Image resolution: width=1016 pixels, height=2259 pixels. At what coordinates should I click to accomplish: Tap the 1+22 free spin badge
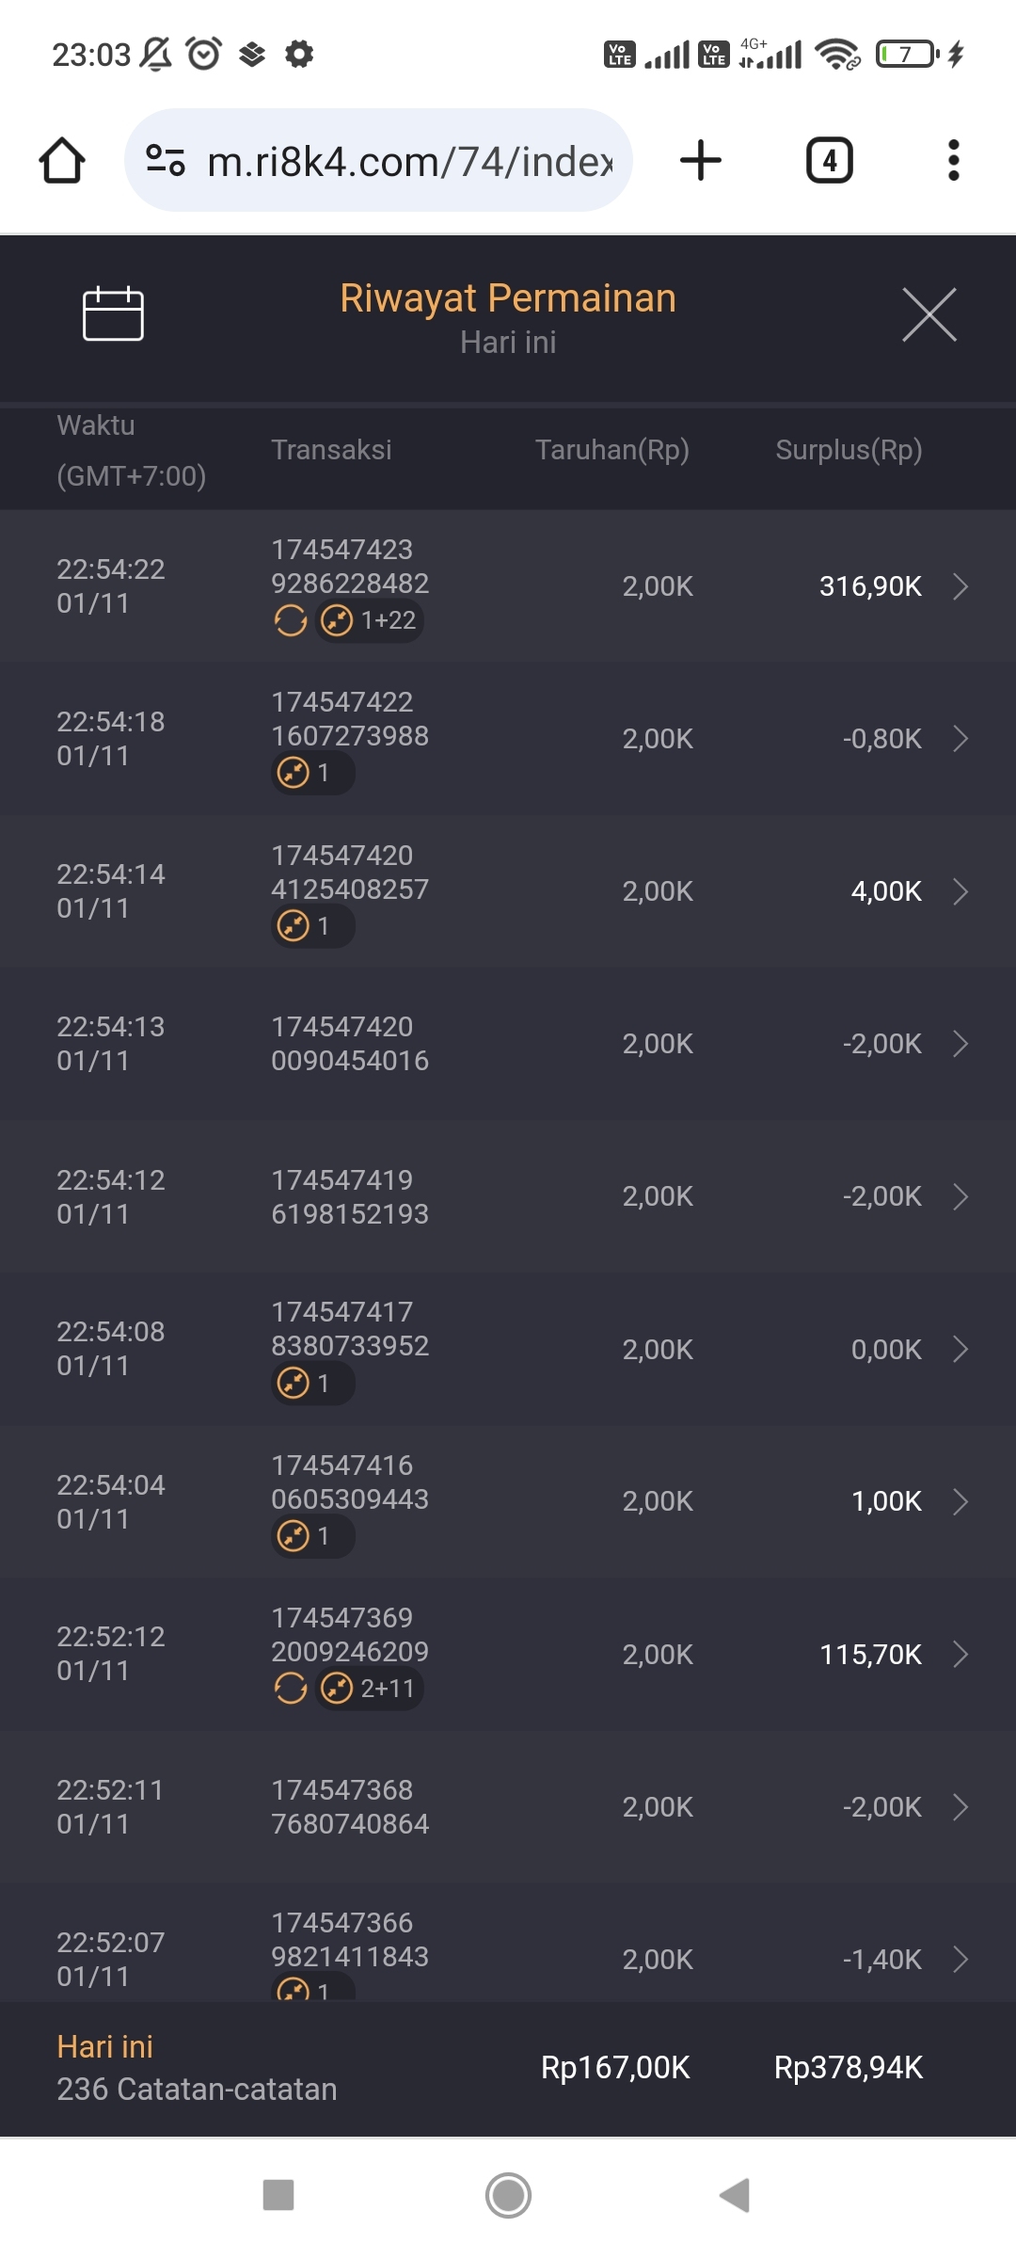[x=369, y=621]
